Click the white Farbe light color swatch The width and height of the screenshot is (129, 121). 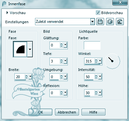click(x=92, y=45)
